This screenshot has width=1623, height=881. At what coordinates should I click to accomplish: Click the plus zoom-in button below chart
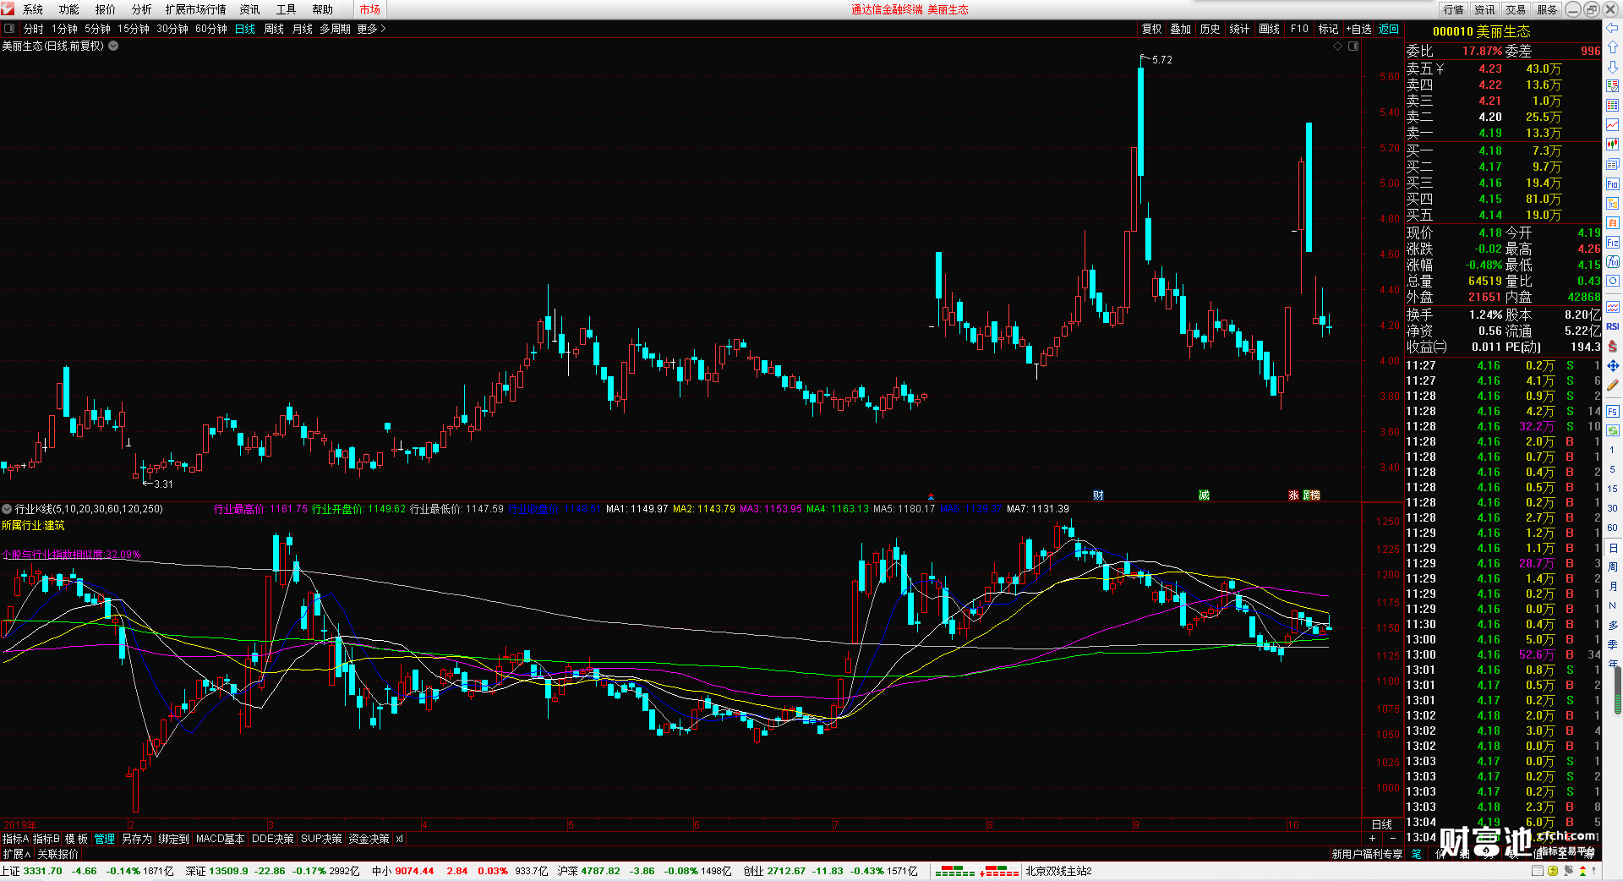coord(1372,838)
